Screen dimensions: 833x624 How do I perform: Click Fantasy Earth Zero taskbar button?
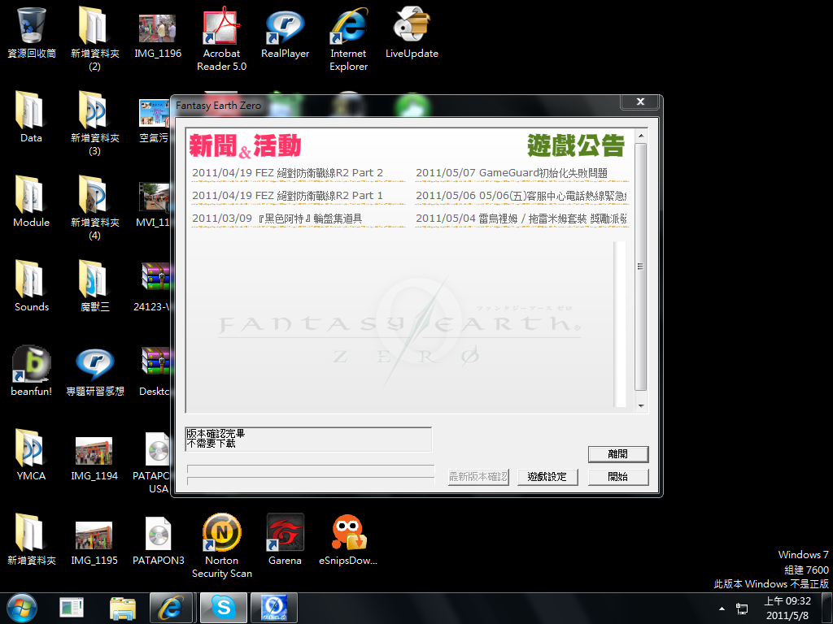(x=274, y=609)
